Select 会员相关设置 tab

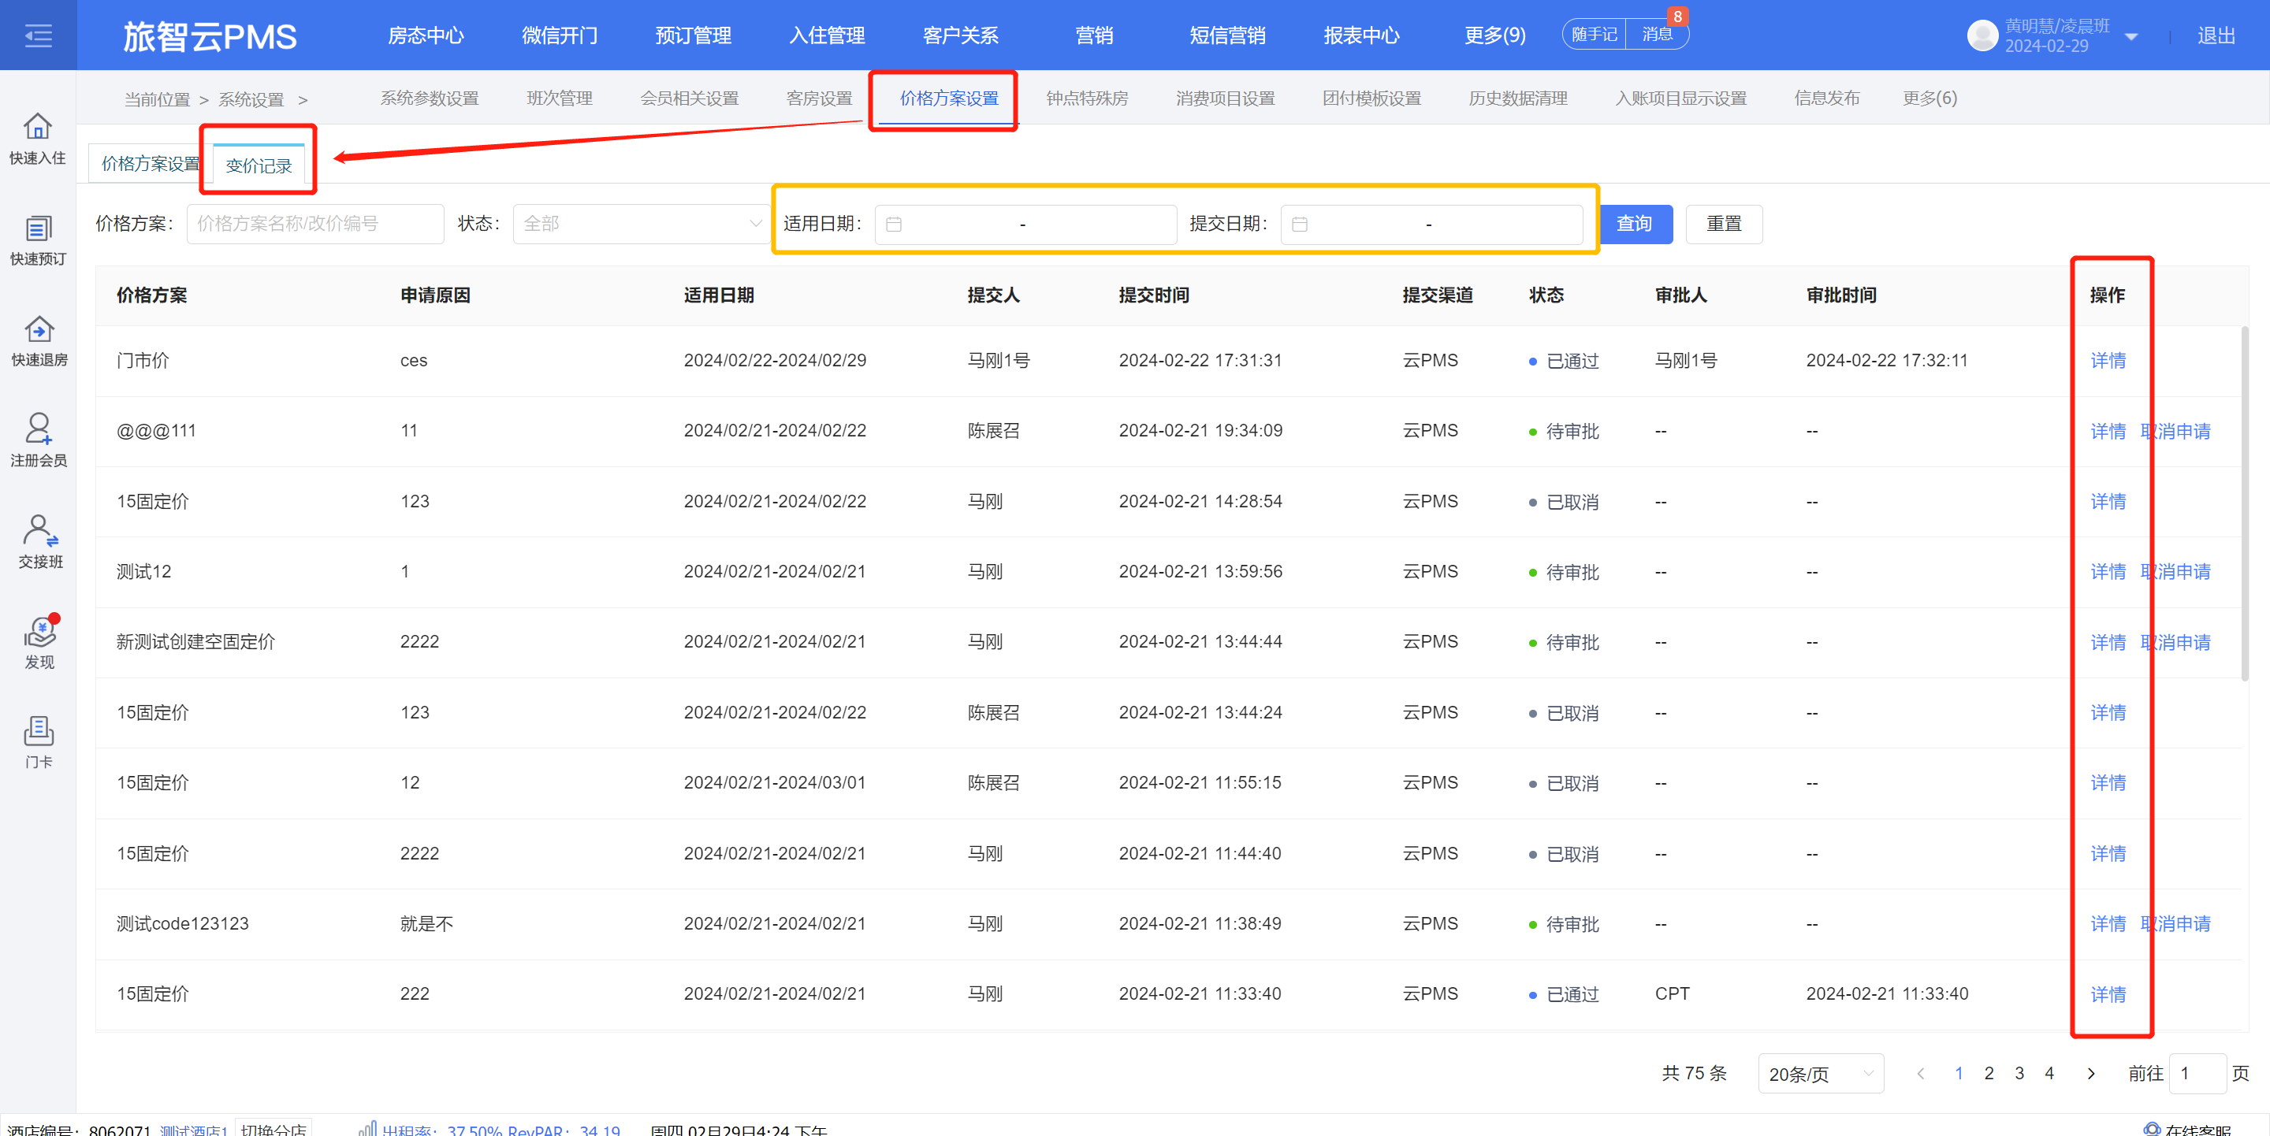tap(689, 98)
